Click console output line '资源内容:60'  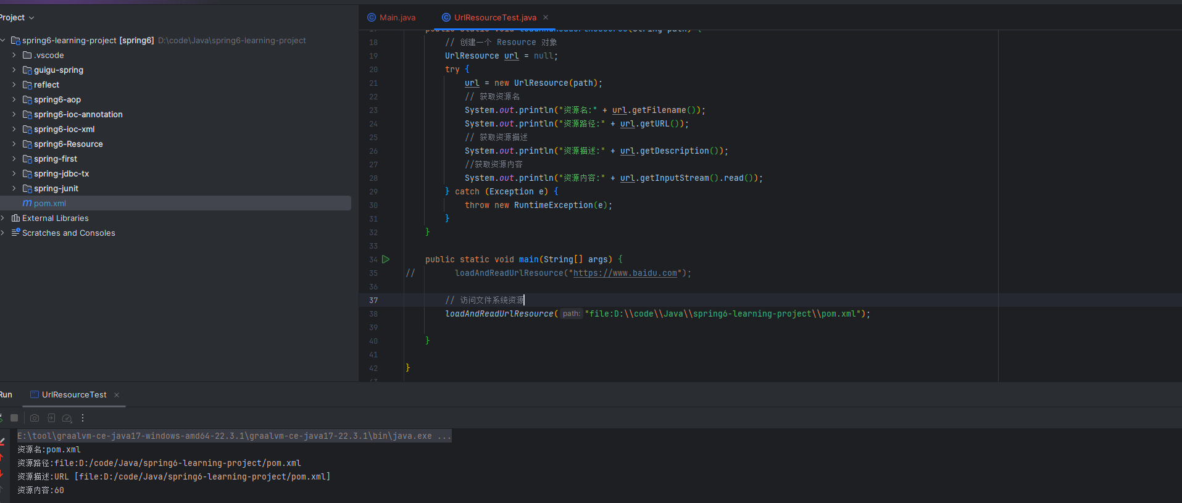pyautogui.click(x=41, y=490)
